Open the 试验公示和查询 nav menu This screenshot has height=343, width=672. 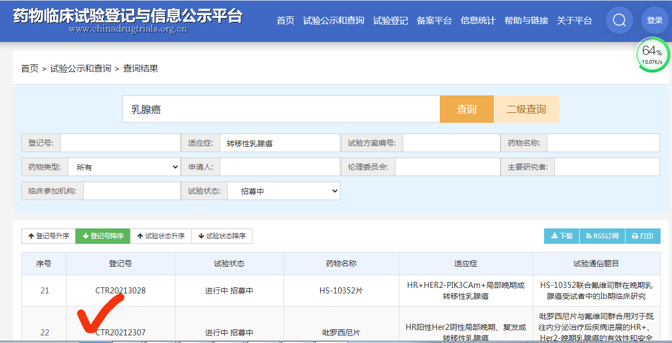tap(333, 21)
